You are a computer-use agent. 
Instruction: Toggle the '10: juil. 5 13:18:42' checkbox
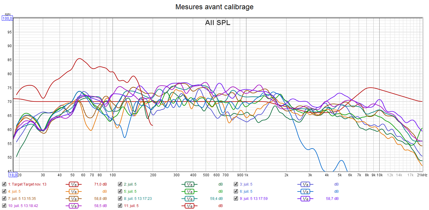click(4, 206)
